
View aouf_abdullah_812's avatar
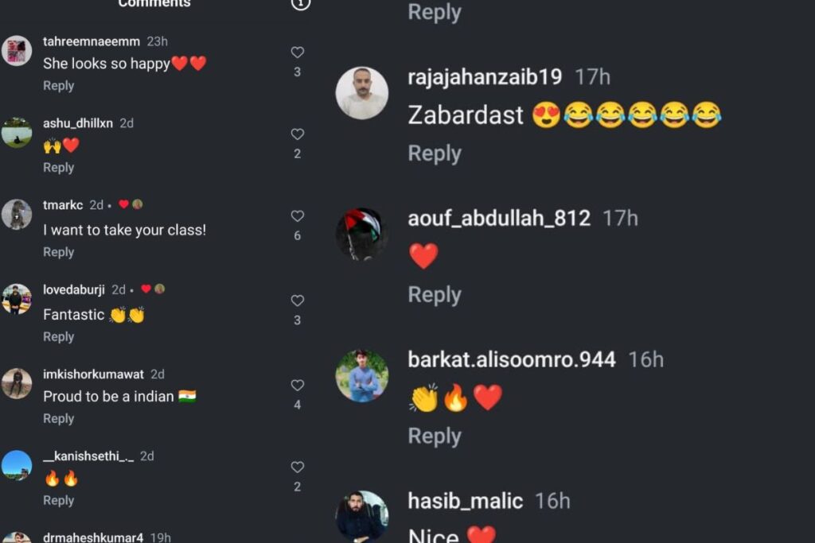pos(362,234)
